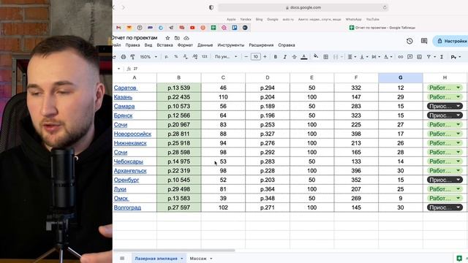Click the print icon
Image resolution: width=468 pixels, height=263 pixels.
click(124, 57)
